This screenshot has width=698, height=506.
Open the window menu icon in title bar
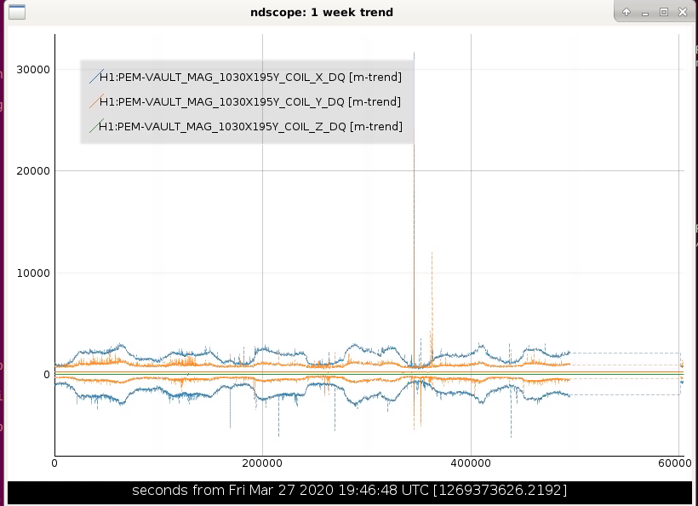tap(17, 12)
